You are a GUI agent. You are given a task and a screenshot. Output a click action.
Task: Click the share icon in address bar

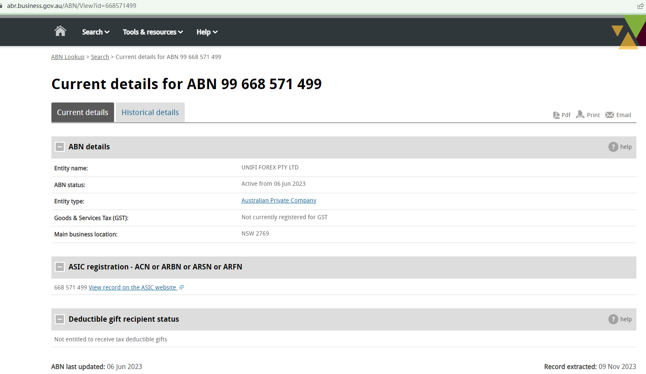tap(640, 6)
